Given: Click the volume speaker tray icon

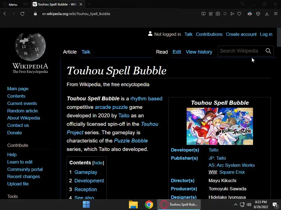Looking at the screenshot, I should point(249,205).
